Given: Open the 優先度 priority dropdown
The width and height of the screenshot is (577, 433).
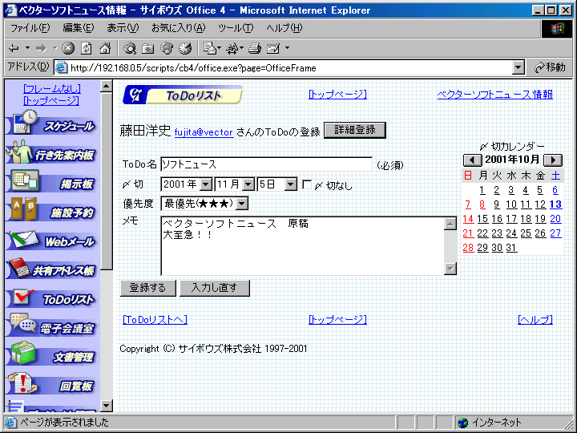Looking at the screenshot, I should 242,203.
